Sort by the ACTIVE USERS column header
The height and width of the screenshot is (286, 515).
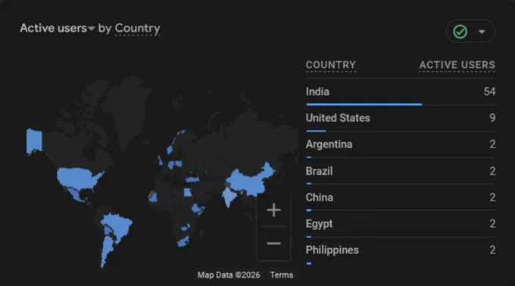click(457, 65)
